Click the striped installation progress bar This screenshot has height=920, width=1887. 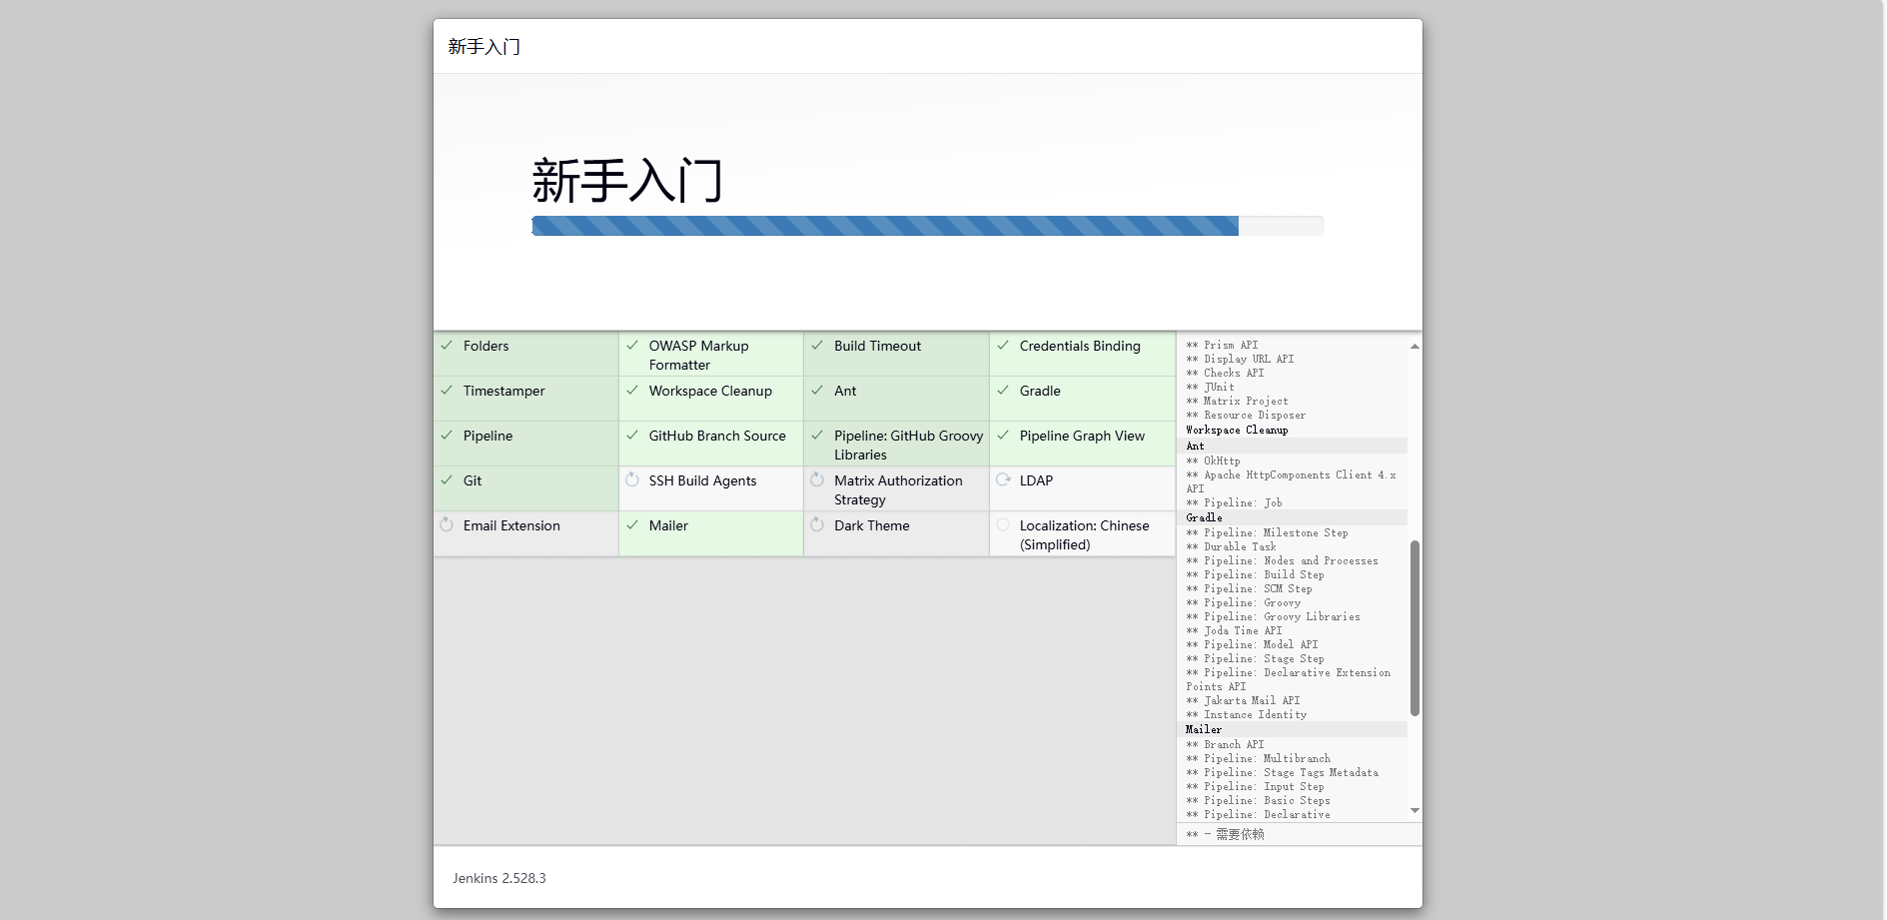click(884, 226)
